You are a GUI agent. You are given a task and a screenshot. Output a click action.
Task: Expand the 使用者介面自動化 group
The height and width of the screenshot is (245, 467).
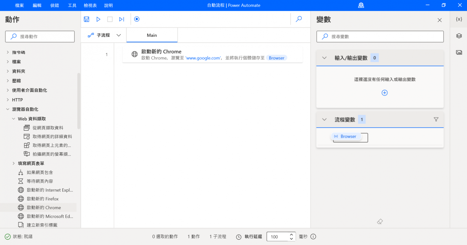8,90
